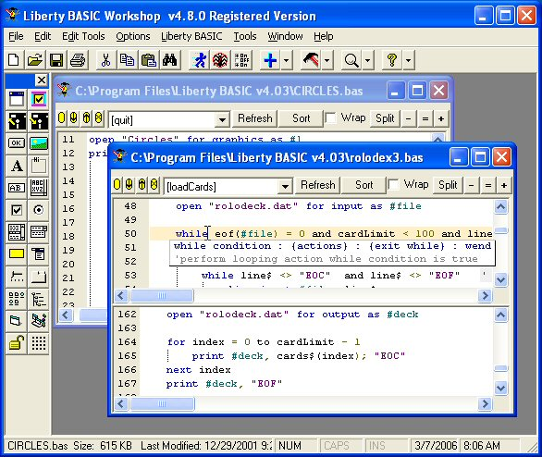Select the Hi groupbox tool in the palette
The height and width of the screenshot is (457, 542).
[39, 166]
